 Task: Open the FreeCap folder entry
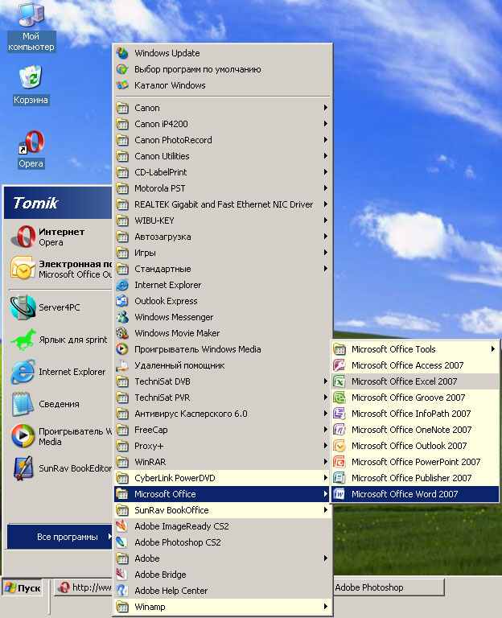(223, 430)
